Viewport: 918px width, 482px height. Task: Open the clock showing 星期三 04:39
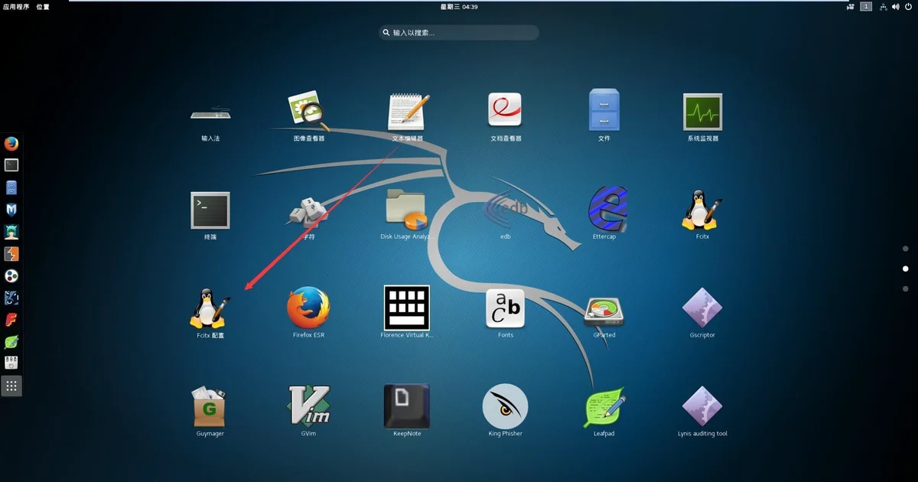click(459, 7)
